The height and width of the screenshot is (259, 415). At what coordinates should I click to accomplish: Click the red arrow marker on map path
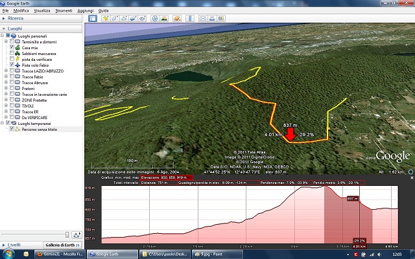(x=290, y=135)
